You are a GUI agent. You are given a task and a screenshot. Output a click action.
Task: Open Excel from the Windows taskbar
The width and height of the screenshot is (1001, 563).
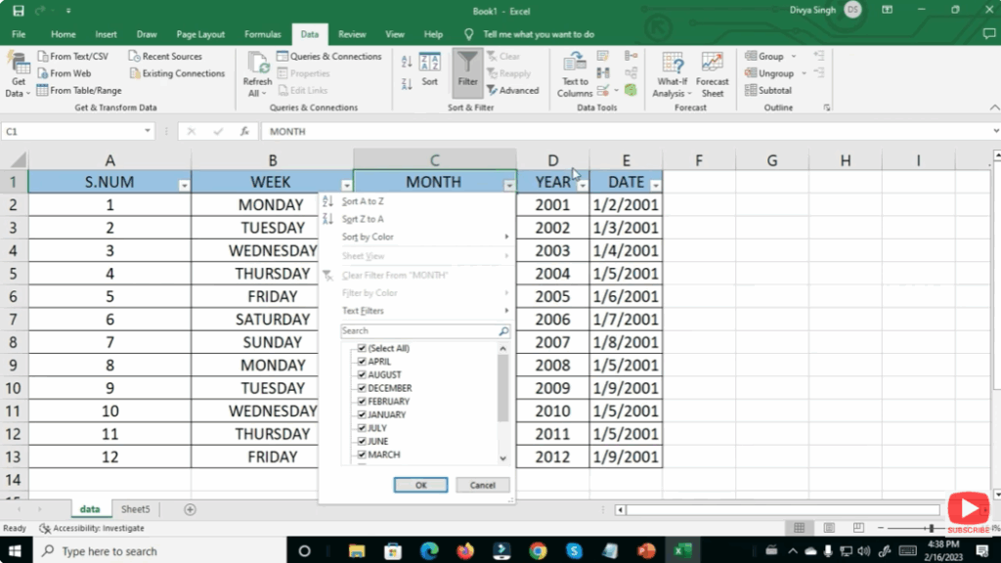tap(682, 551)
